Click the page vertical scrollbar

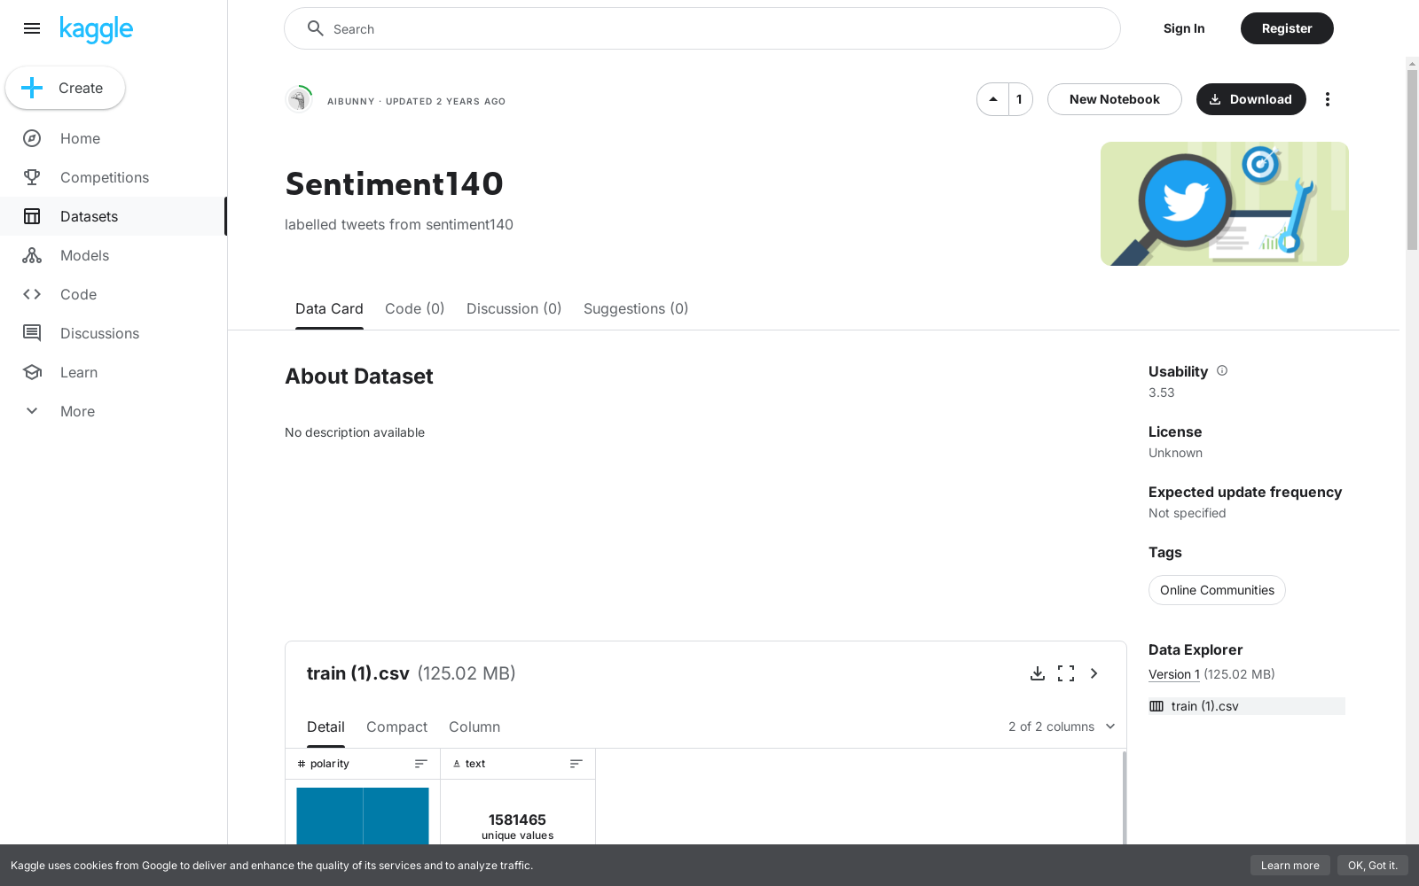click(x=1412, y=159)
